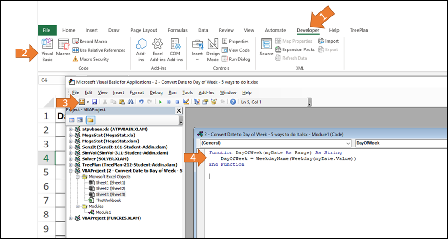Save the workbook from the VBA toolbar
The height and width of the screenshot is (239, 448).
pyautogui.click(x=95, y=102)
